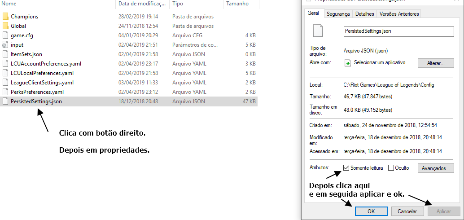Select the input file name
464x220 pixels.
pyautogui.click(x=17, y=45)
